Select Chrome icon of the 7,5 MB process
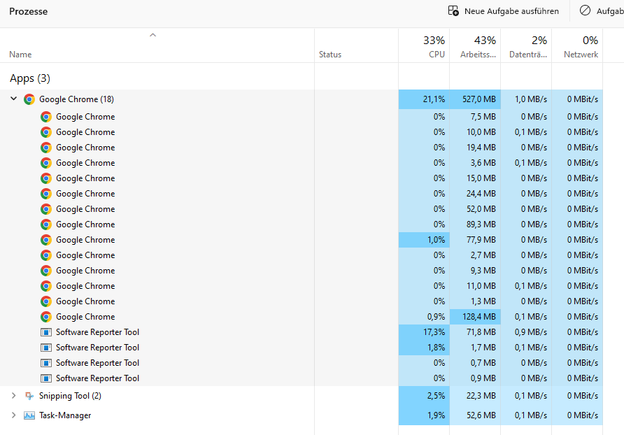The width and height of the screenshot is (624, 435). (x=46, y=117)
